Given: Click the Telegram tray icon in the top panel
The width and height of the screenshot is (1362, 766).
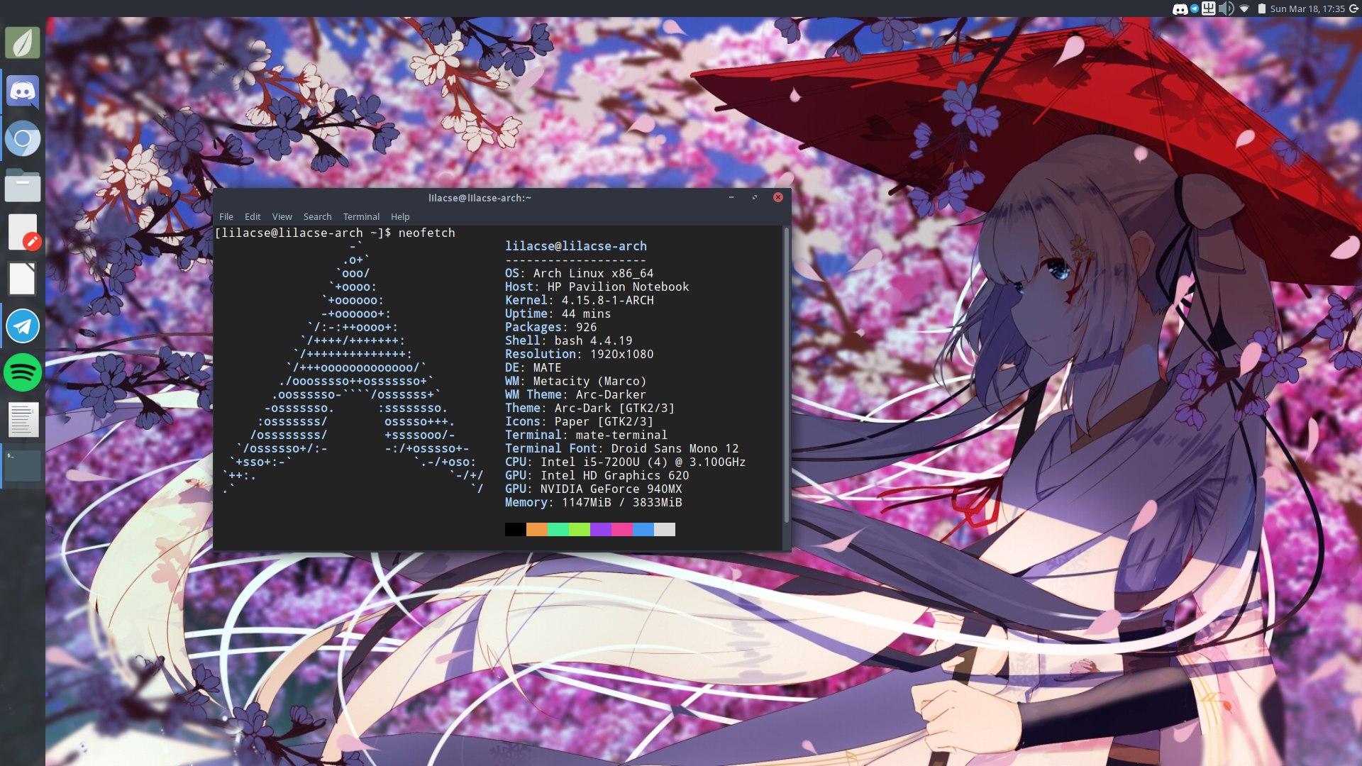Looking at the screenshot, I should click(x=1194, y=9).
